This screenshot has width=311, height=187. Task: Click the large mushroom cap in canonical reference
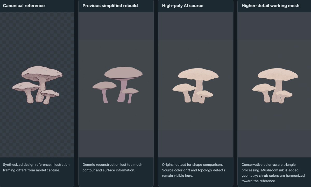point(42,72)
